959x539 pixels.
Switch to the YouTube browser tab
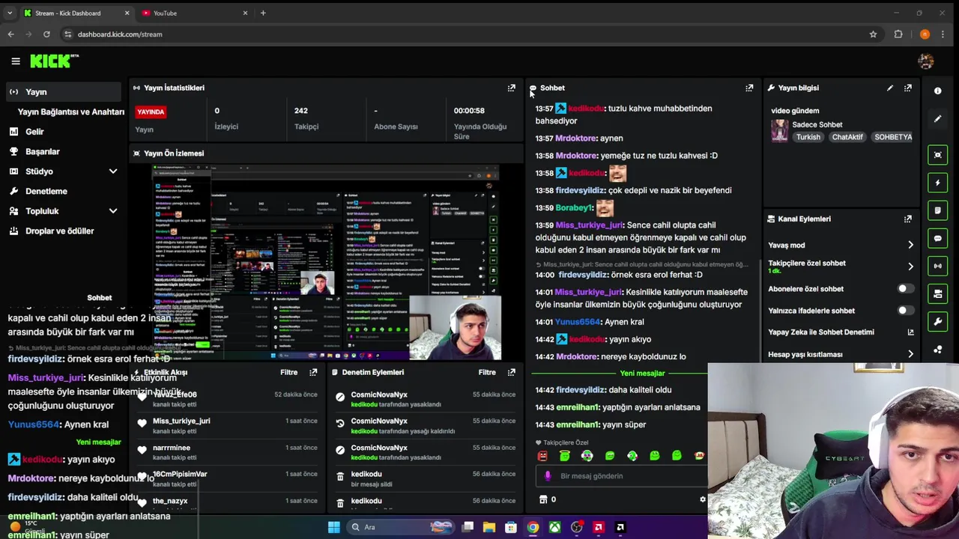(195, 13)
